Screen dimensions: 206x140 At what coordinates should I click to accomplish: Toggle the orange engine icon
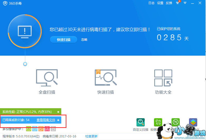41,129
